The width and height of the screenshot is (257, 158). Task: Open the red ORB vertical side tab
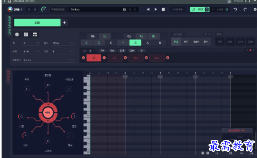tap(9, 76)
